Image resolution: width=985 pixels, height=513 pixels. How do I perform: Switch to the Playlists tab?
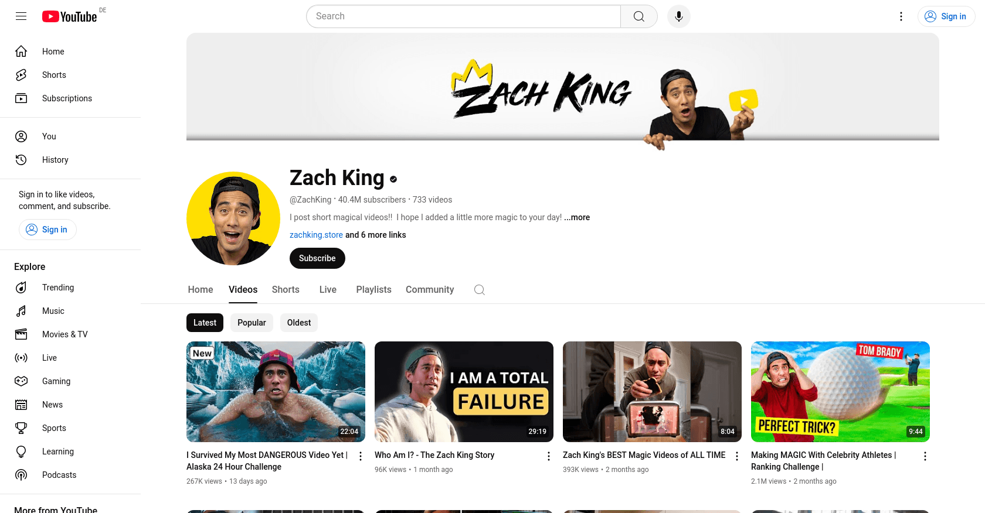[x=373, y=290]
